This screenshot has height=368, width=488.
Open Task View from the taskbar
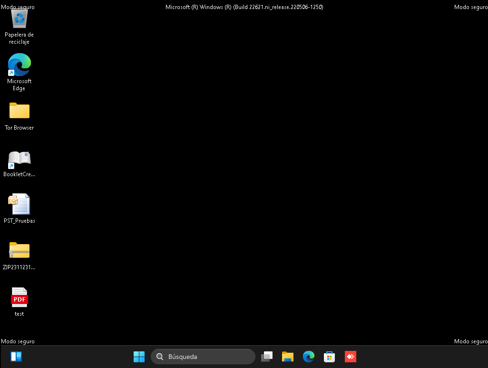pyautogui.click(x=267, y=357)
